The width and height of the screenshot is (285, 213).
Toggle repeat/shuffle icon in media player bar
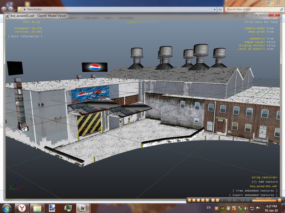coord(213,200)
